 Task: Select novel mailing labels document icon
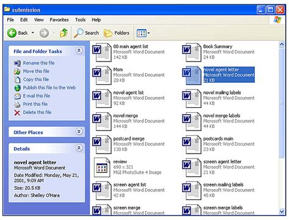pyautogui.click(x=191, y=98)
